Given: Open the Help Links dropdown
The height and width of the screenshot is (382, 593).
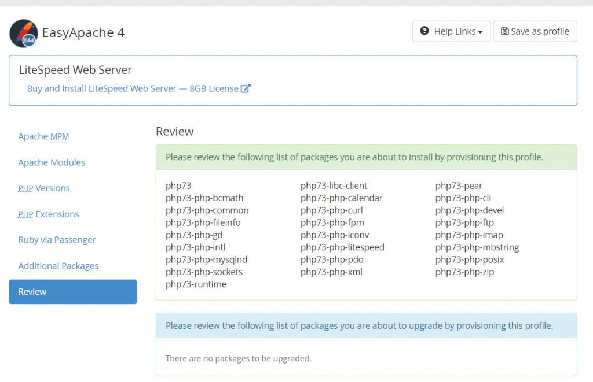Looking at the screenshot, I should click(x=451, y=31).
